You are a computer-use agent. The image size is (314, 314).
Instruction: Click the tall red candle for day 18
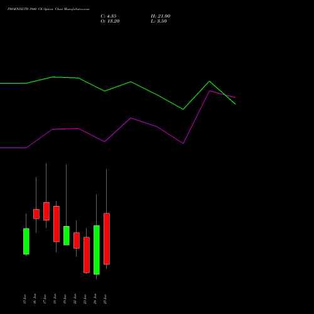[x=57, y=224]
